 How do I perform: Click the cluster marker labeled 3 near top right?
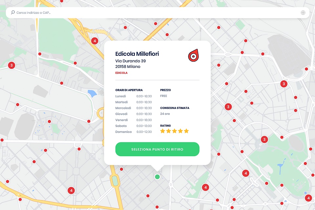click(283, 84)
